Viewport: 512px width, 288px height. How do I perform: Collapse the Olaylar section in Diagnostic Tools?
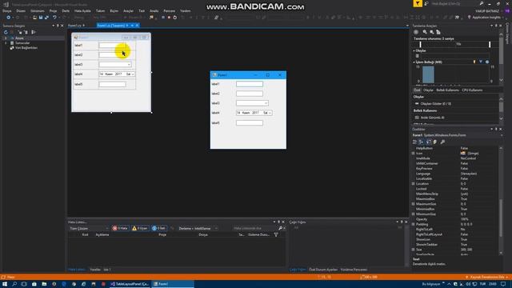click(414, 50)
